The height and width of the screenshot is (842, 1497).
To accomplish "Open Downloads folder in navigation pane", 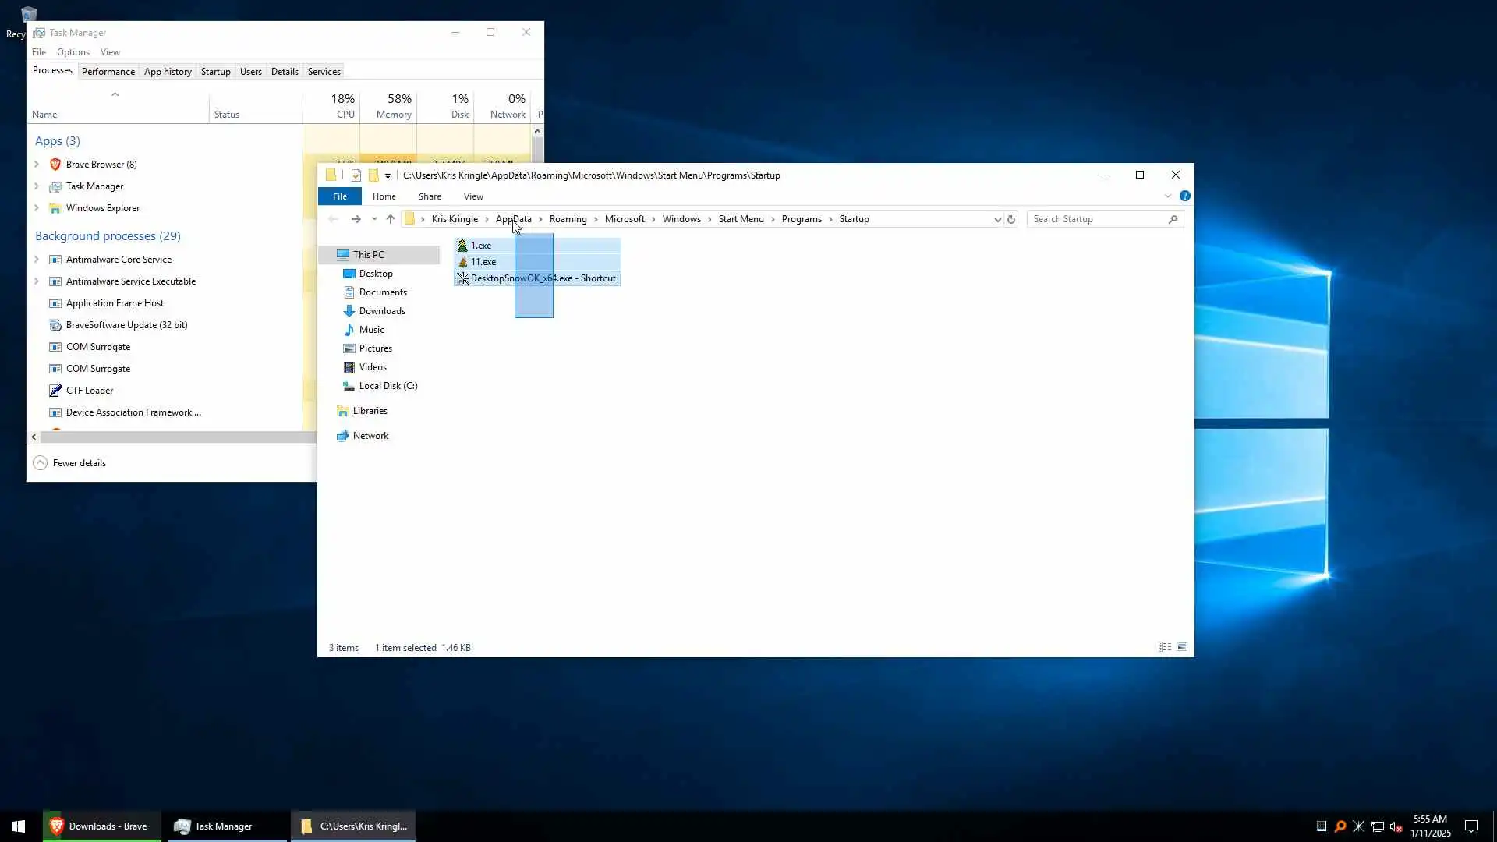I will [x=381, y=311].
